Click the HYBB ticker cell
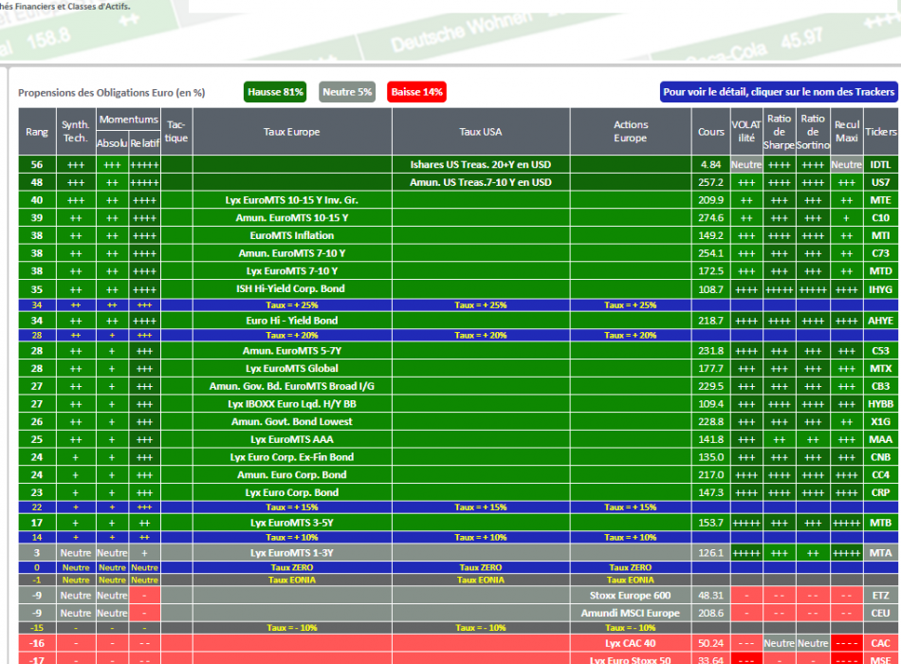 click(x=880, y=404)
